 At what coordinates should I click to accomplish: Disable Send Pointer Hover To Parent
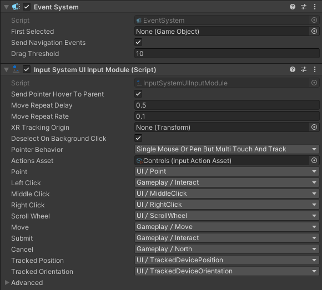tap(138, 94)
